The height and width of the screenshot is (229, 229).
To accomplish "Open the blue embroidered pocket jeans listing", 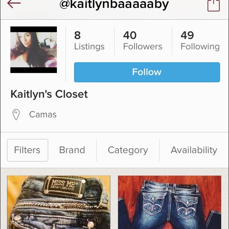I will click(x=169, y=202).
